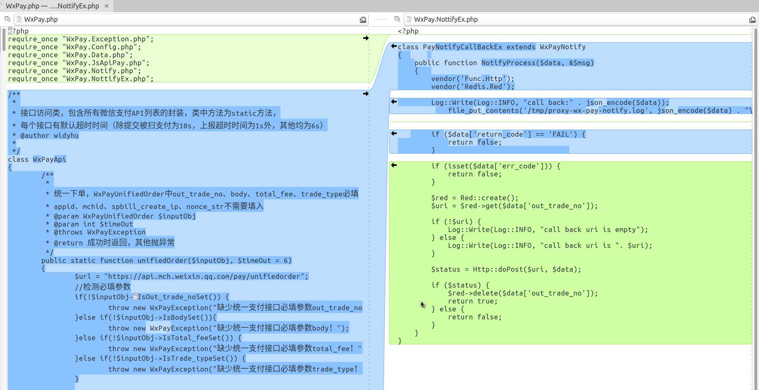Viewport: 759px width, 390px height.
Task: Pull the isset err_code chunk to the left
Action: pos(394,165)
